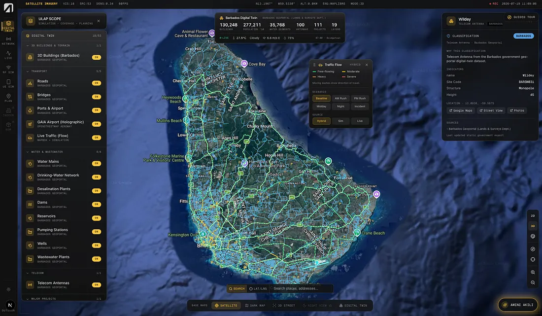Viewport: 542px width, 316px height.
Task: Toggle off the Bridges layer
Action: click(x=97, y=97)
